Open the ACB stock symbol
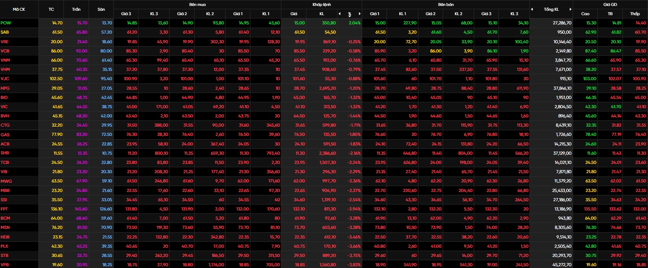The height and width of the screenshot is (268, 648). 5,144
